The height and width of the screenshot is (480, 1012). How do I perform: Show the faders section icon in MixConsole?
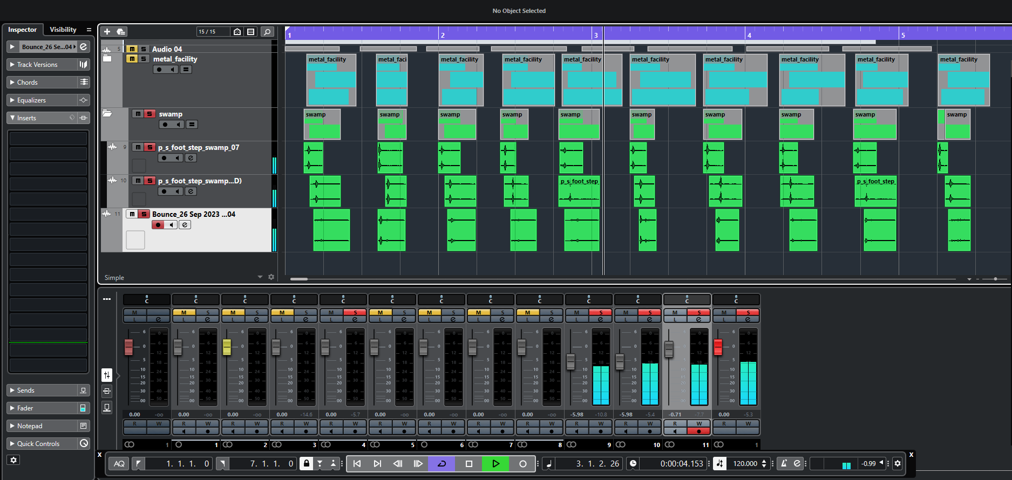[x=107, y=374]
